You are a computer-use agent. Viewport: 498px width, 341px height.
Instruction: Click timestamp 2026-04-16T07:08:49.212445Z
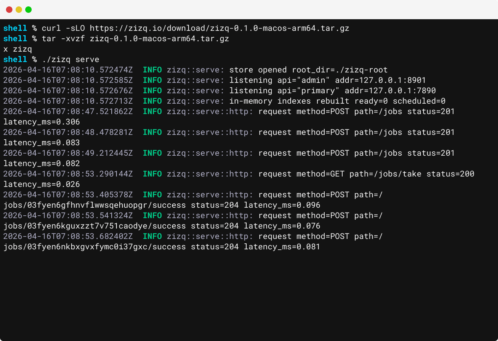[68, 153]
